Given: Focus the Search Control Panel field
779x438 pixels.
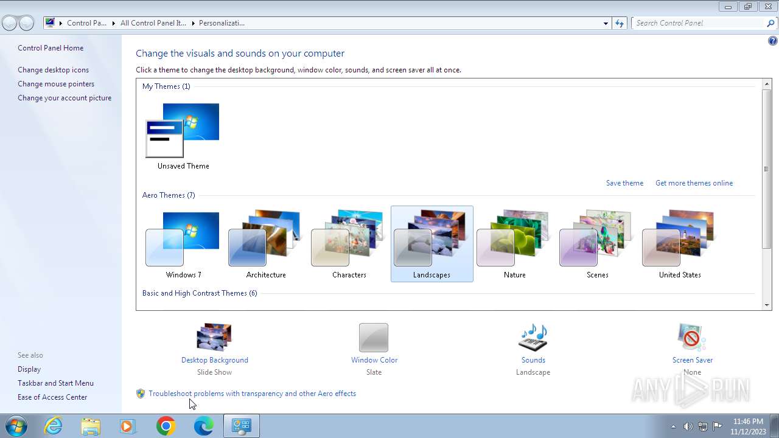Looking at the screenshot, I should pos(699,23).
